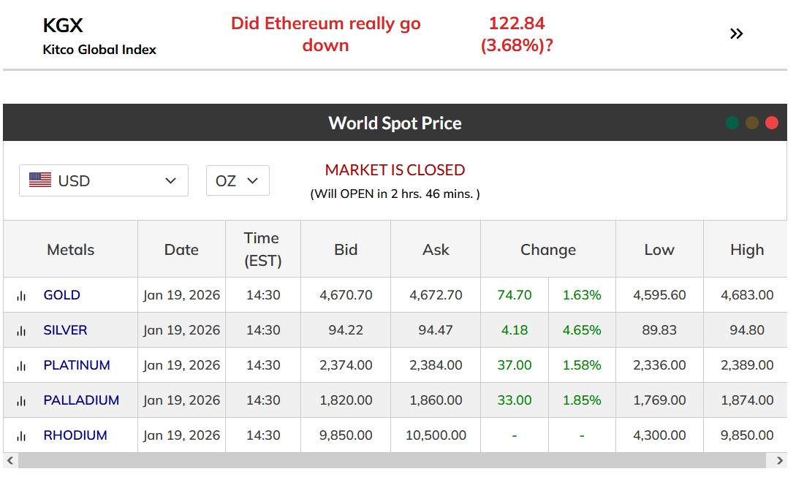
Task: Click the chart icon beside PALLADIUM
Action: point(21,401)
